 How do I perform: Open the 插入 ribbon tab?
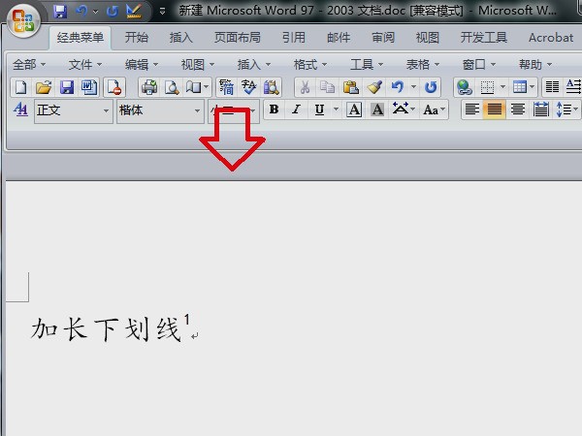(x=180, y=38)
